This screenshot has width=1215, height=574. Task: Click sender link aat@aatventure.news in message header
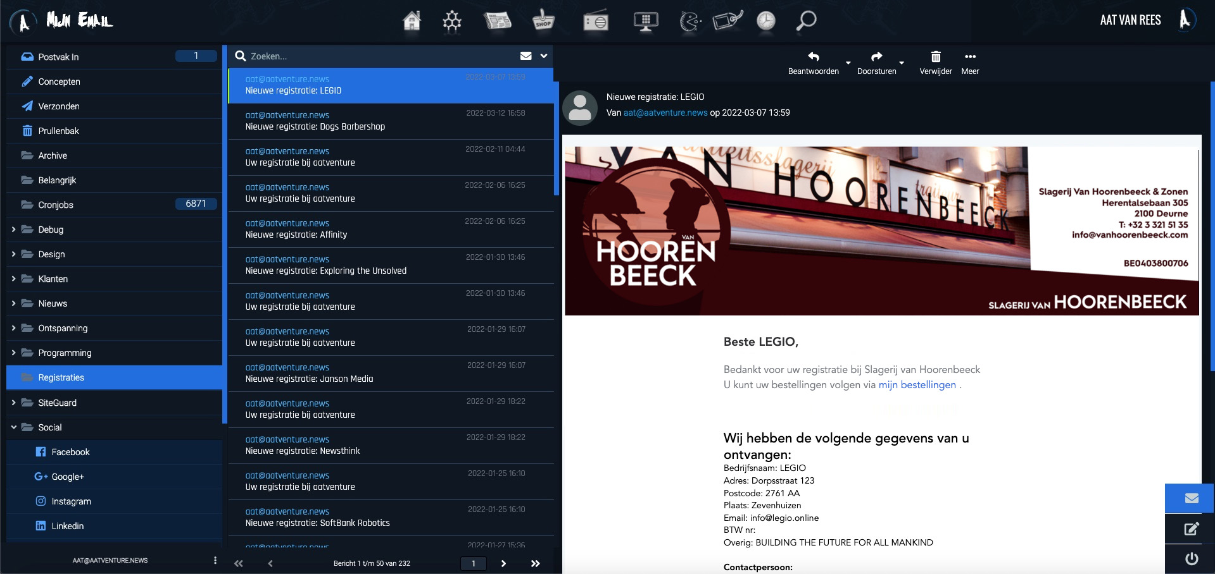tap(665, 113)
